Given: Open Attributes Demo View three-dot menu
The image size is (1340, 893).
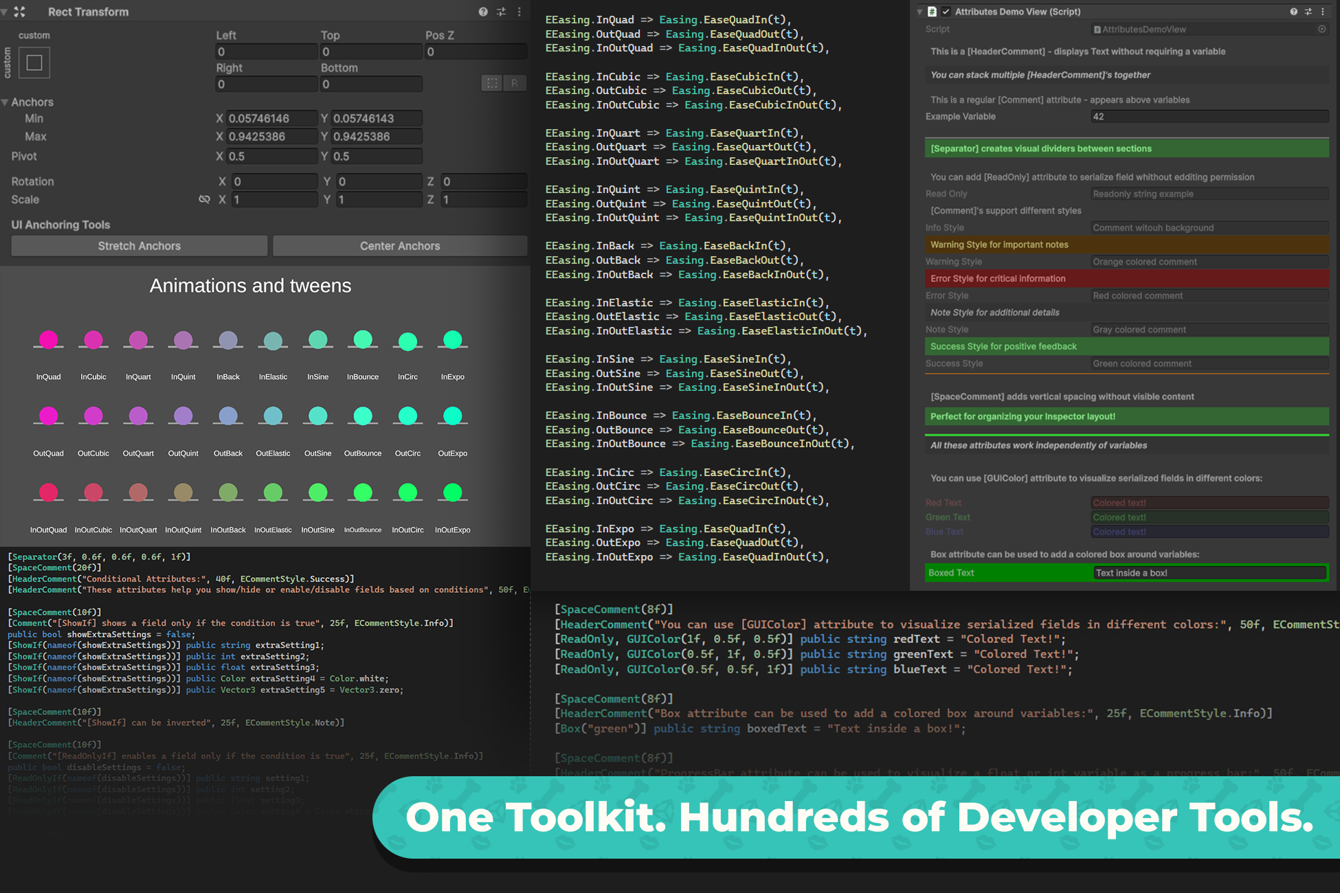Looking at the screenshot, I should coord(1323,12).
